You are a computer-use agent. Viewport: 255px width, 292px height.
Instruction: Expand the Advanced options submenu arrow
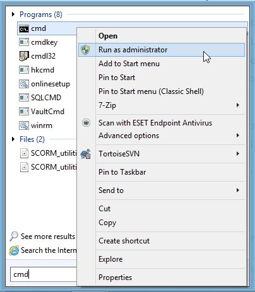pyautogui.click(x=238, y=135)
